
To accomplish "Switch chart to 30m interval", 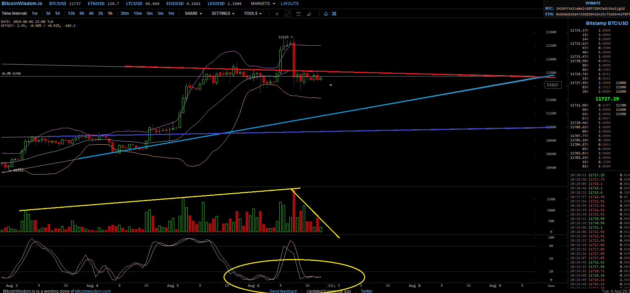I will tap(125, 13).
